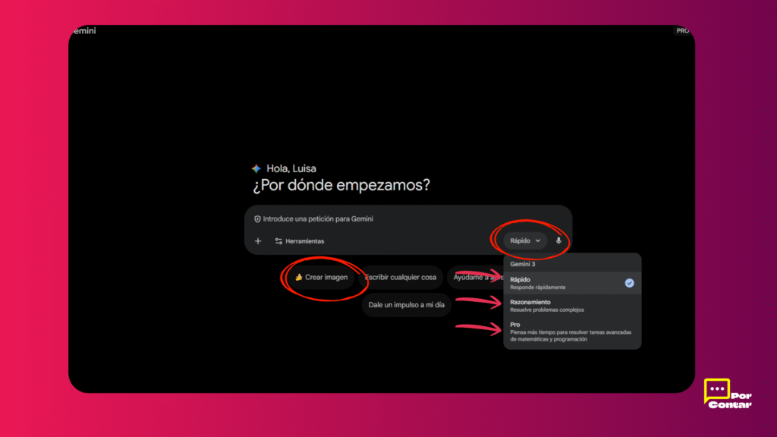Click the Herramientas sliders icon
The height and width of the screenshot is (437, 777).
click(278, 241)
